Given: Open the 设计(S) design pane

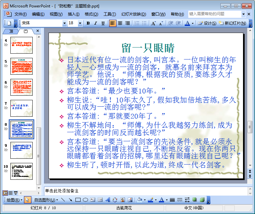Looking at the screenshot, I should [207, 23].
